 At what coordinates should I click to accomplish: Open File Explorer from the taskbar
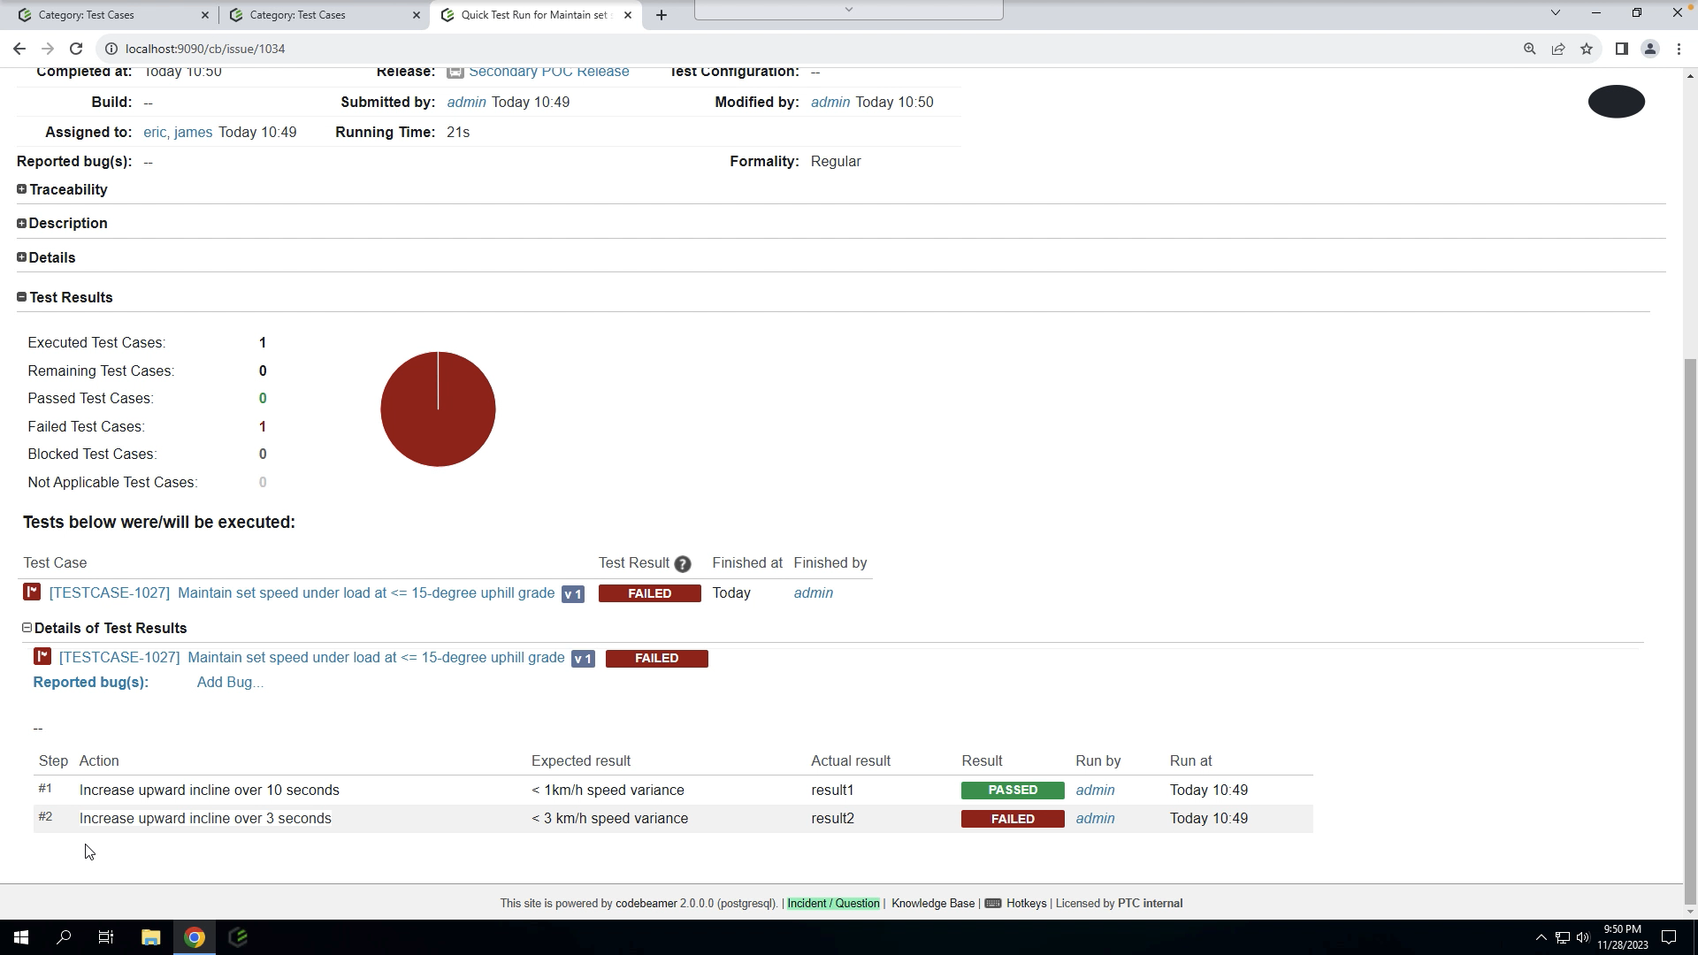pos(150,937)
